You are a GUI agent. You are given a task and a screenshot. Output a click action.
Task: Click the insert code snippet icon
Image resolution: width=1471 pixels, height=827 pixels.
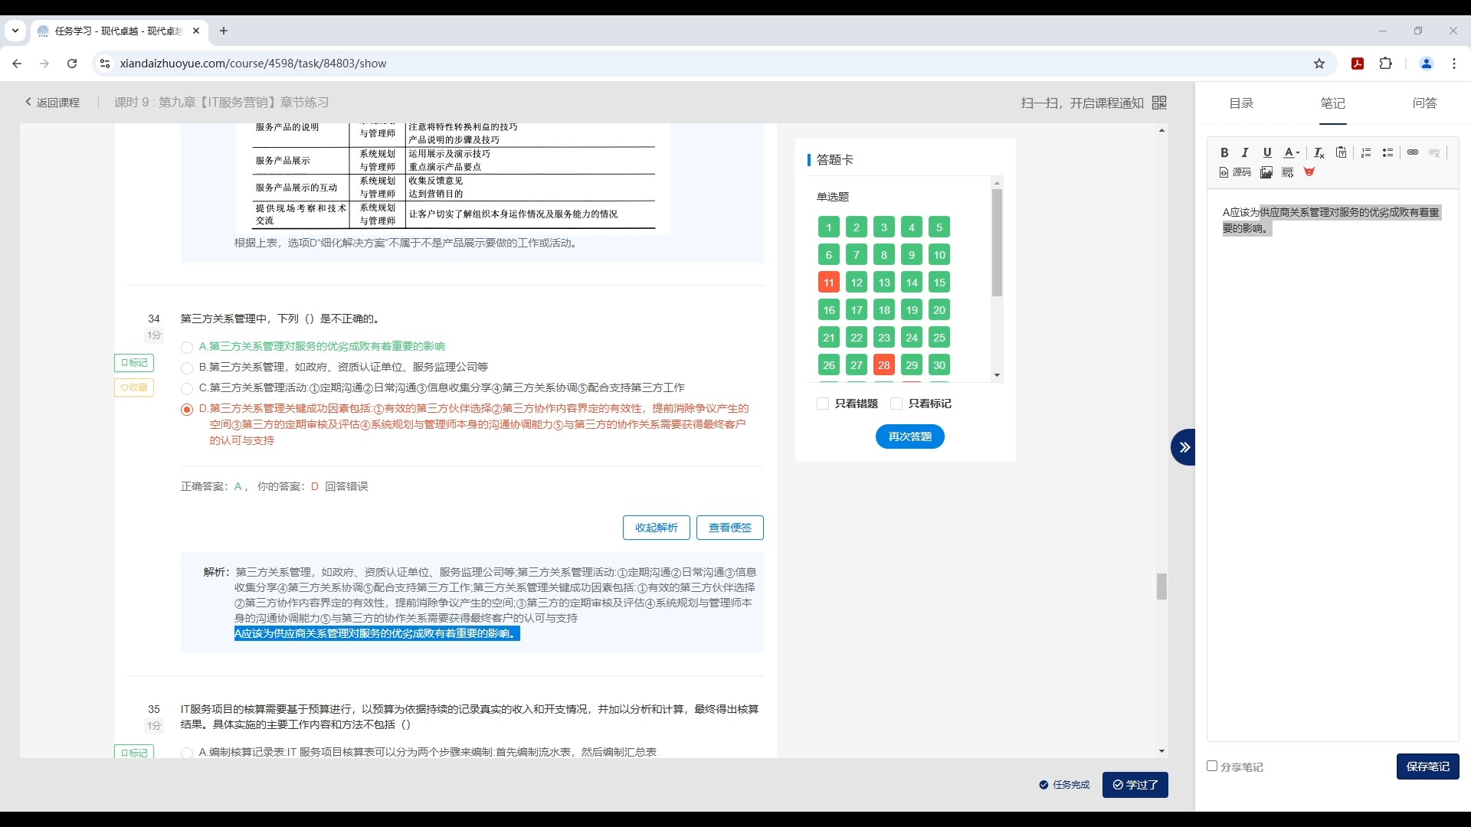point(1288,172)
